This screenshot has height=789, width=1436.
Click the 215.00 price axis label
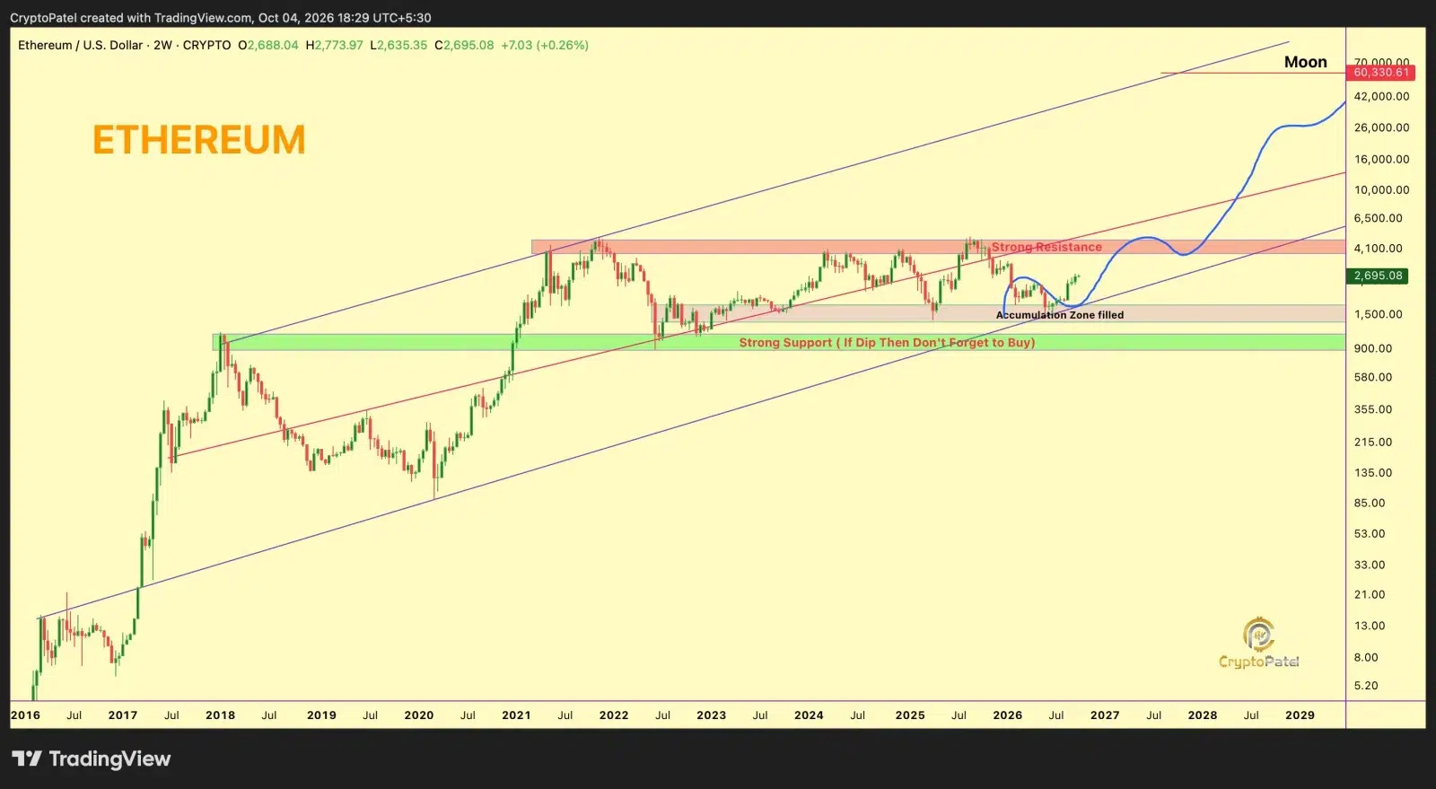1373,442
